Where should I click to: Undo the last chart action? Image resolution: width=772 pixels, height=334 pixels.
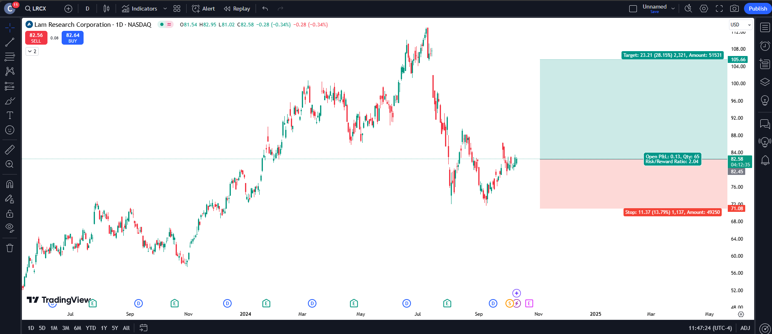coord(265,9)
